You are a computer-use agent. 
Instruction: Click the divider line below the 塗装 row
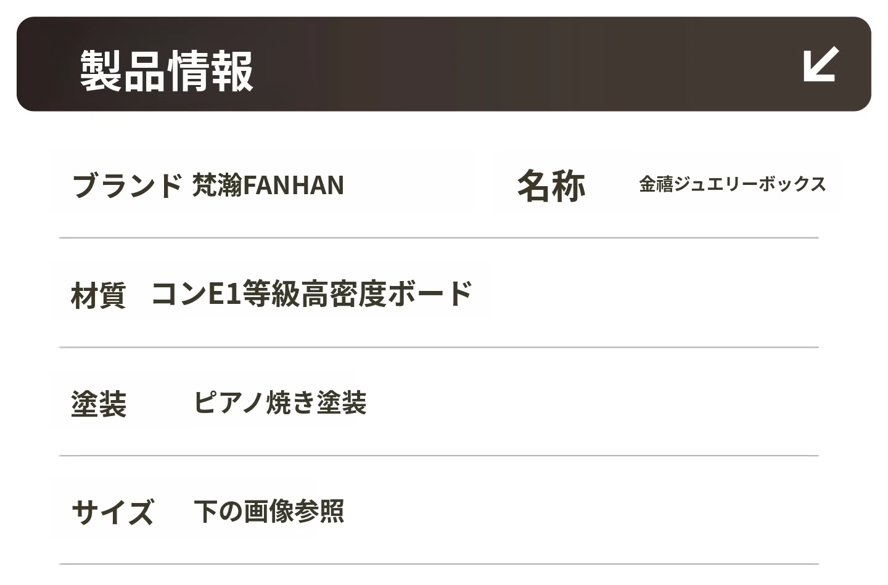click(x=438, y=456)
